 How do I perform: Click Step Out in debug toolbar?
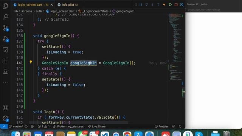coord(158,5)
